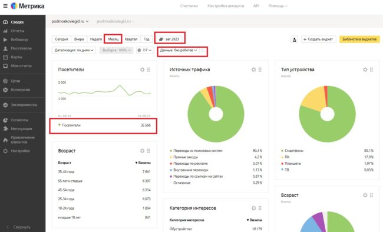The height and width of the screenshot is (232, 383).
Task: Open Конверсии in the sidebar
Action: tap(21, 90)
